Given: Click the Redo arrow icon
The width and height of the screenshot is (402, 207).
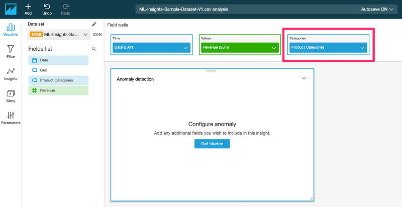Looking at the screenshot, I should coord(66,7).
